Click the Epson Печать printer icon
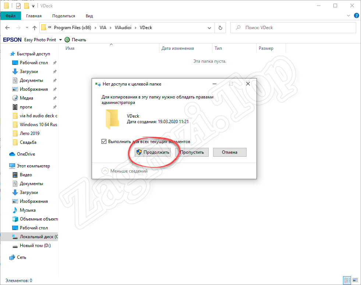The height and width of the screenshot is (285, 361). [67, 39]
